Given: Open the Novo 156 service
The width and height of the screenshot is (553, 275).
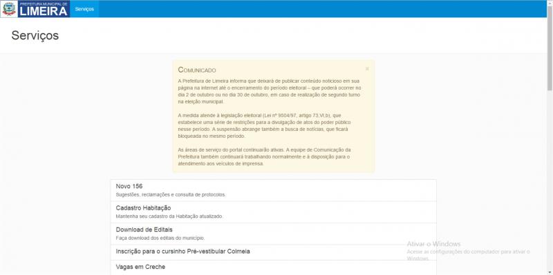Looking at the screenshot, I should tap(273, 190).
